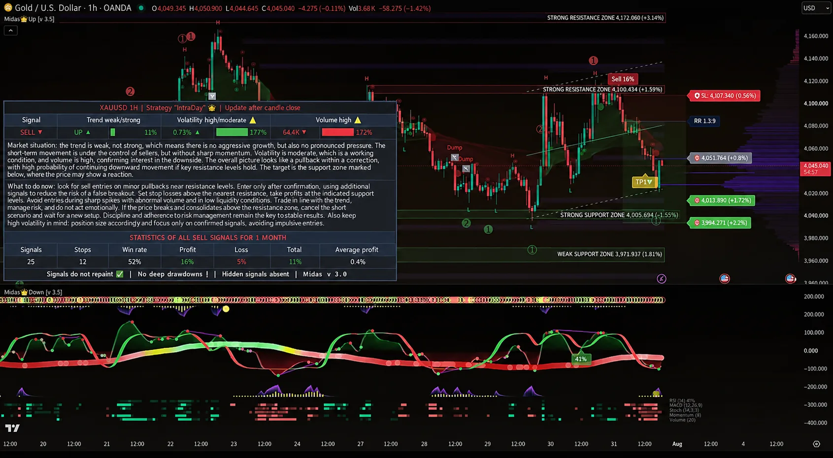The width and height of the screenshot is (833, 458).
Task: Collapse the indicator legend with chevron button
Action: tap(11, 31)
